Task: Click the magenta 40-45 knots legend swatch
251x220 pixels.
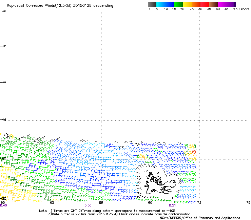Action: [223, 4]
